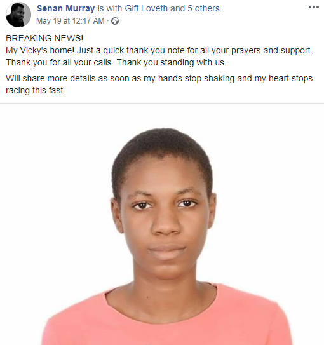The height and width of the screenshot is (345, 324).
Task: Click '12:17 AM' time in the timestamp
Action: click(x=88, y=21)
